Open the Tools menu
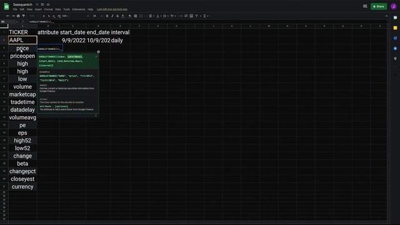Image resolution: width=400 pixels, height=225 pixels. pos(67,9)
